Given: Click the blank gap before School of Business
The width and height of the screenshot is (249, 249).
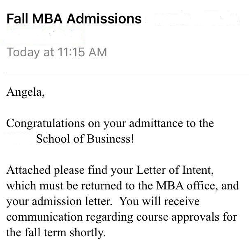Looking at the screenshot, I should [x=21, y=139].
